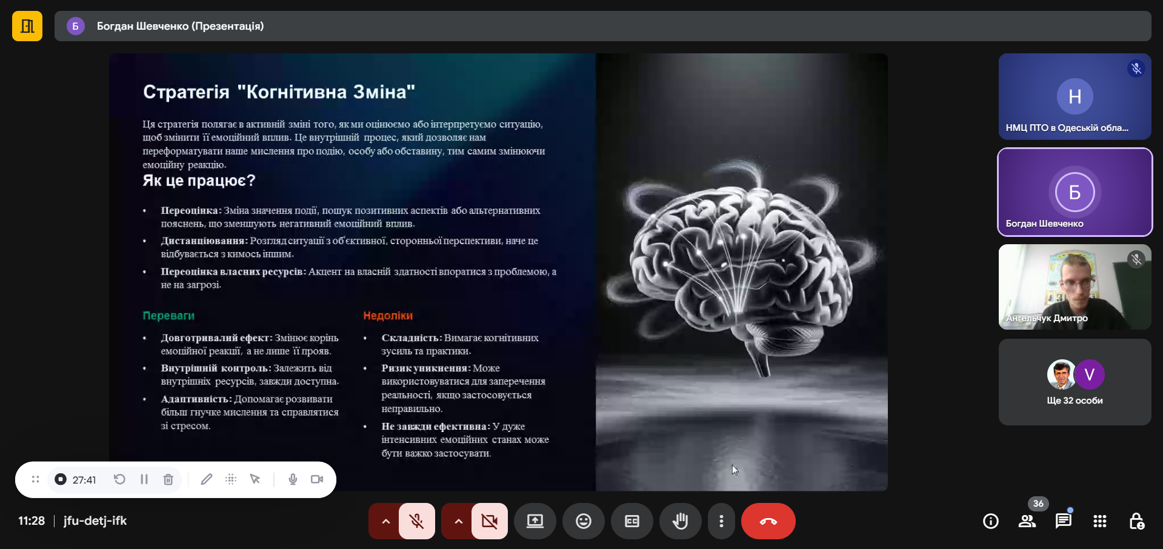Open more options three-dot menu

coord(721,521)
